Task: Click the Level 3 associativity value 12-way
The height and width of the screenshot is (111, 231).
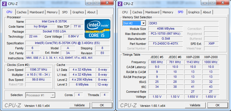Action: click(x=103, y=84)
